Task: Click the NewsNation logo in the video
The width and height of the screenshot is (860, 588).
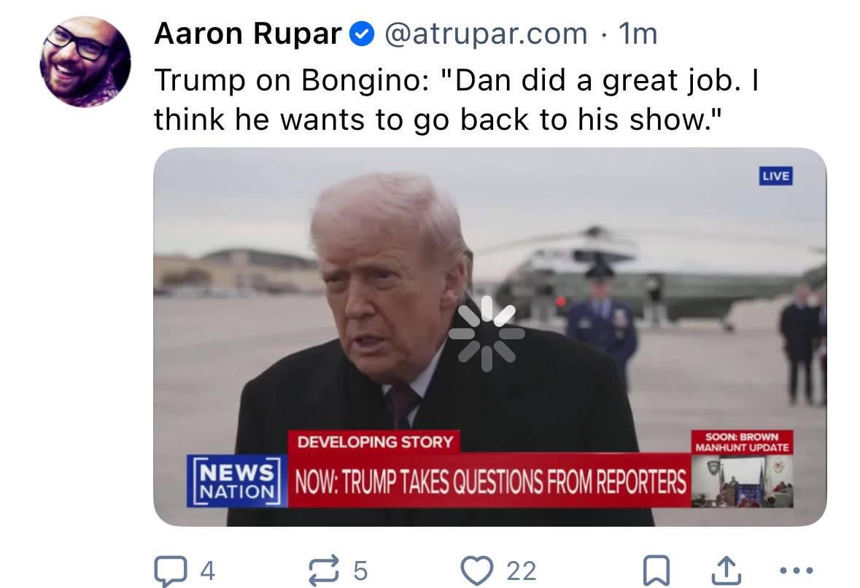Action: (237, 481)
